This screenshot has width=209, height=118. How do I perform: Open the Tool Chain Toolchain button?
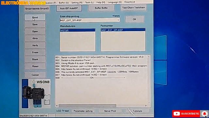click(134, 8)
